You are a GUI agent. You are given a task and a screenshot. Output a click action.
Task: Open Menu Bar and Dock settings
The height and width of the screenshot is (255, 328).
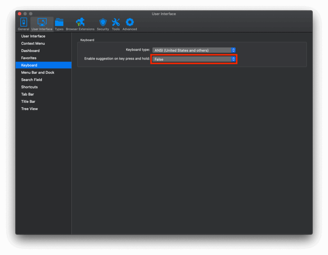tap(38, 72)
